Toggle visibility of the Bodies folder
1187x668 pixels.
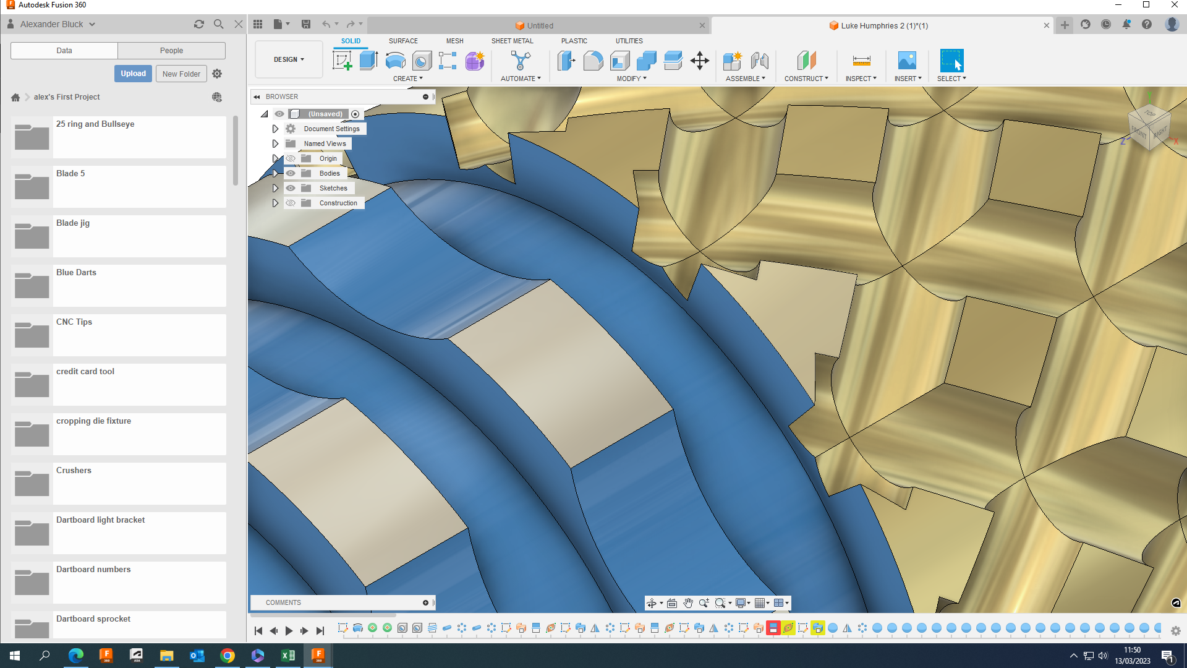[x=291, y=173]
